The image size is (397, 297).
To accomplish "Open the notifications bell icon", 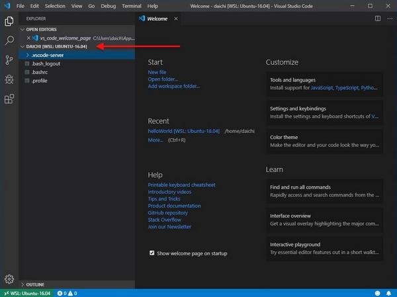I will [x=388, y=293].
